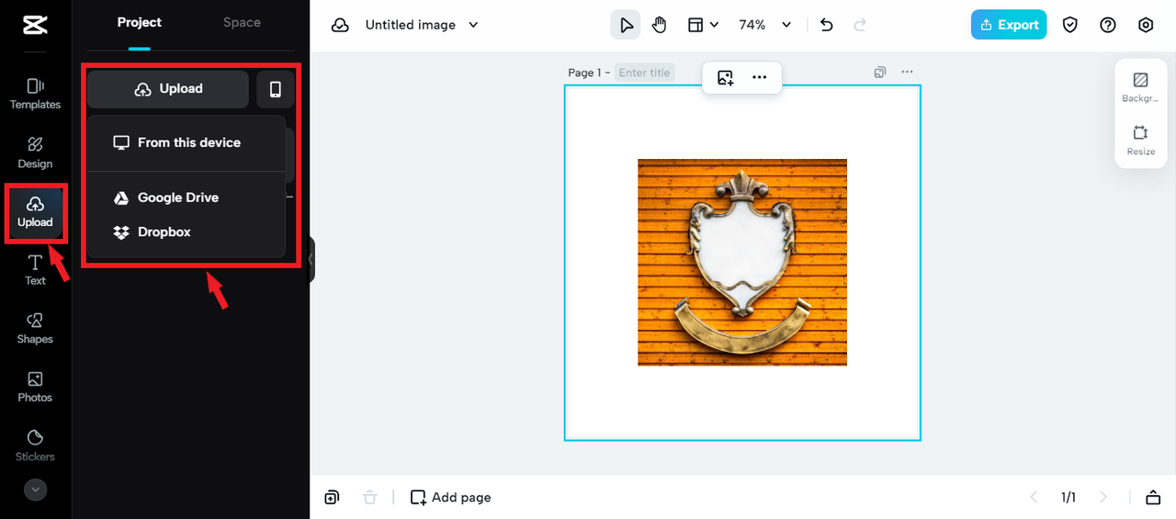Open the three-dot menu above canvas
The image size is (1176, 519).
point(759,78)
